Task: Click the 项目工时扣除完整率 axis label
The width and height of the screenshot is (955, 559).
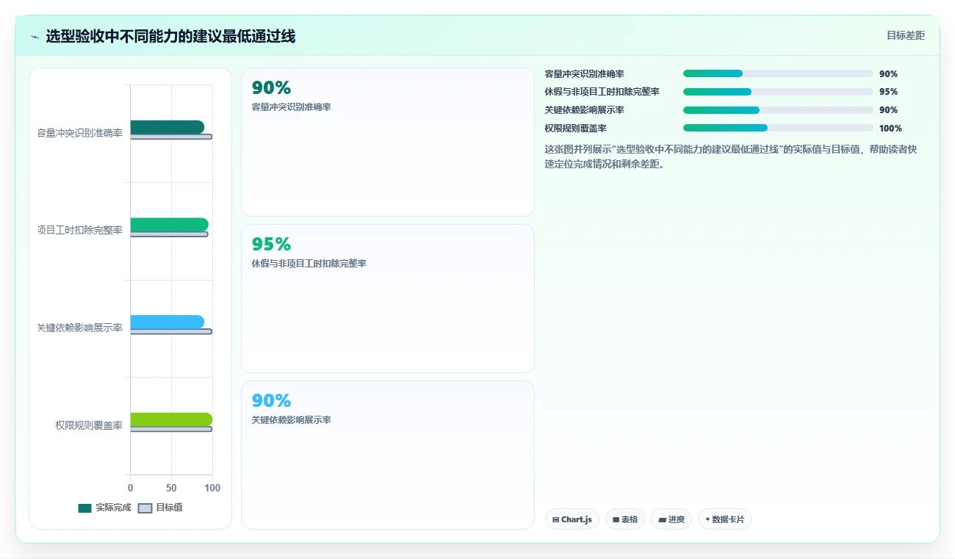Action: click(x=80, y=231)
